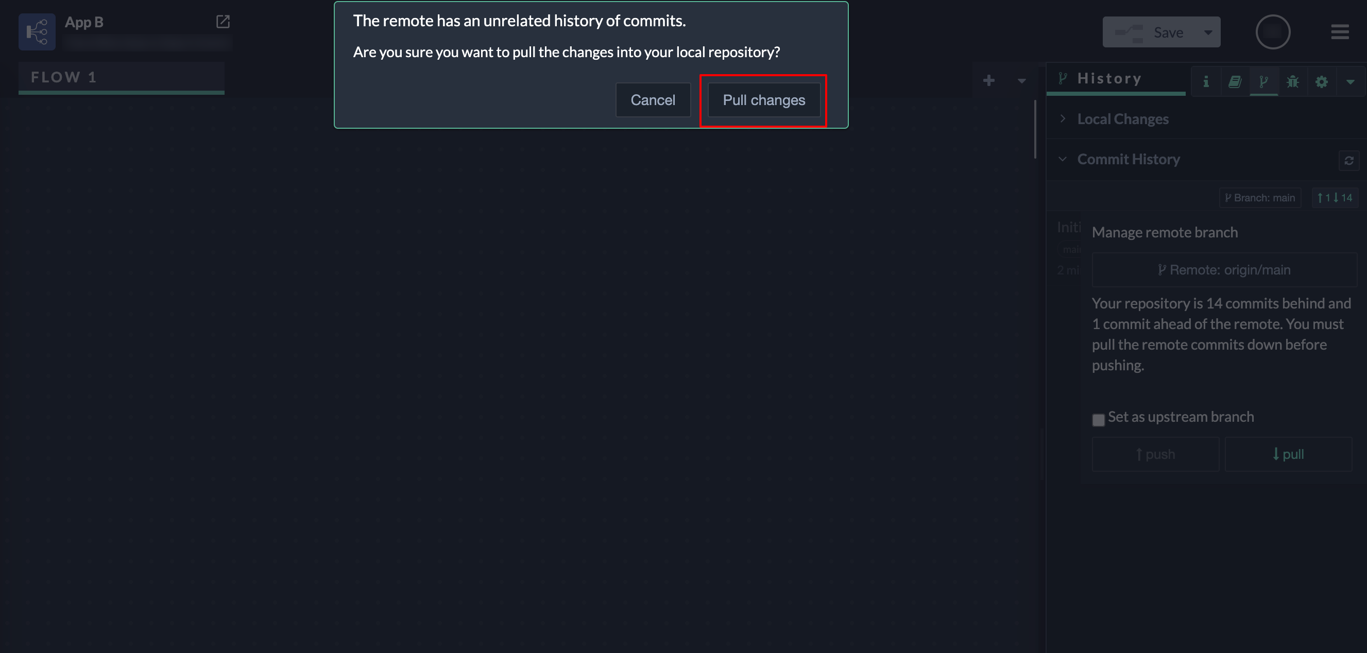Open the configuration gear sidebar icon
The height and width of the screenshot is (653, 1367).
click(x=1321, y=82)
